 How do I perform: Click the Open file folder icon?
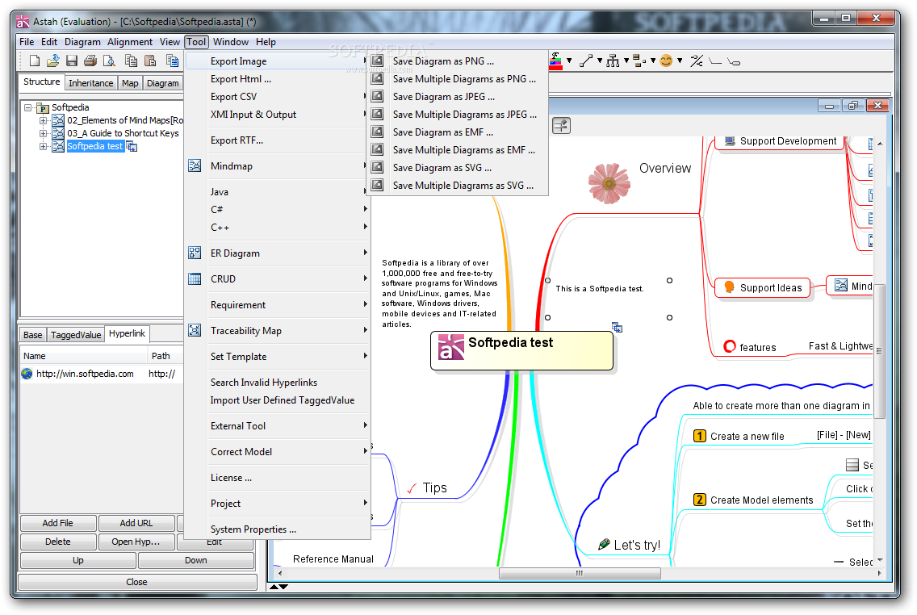click(53, 61)
